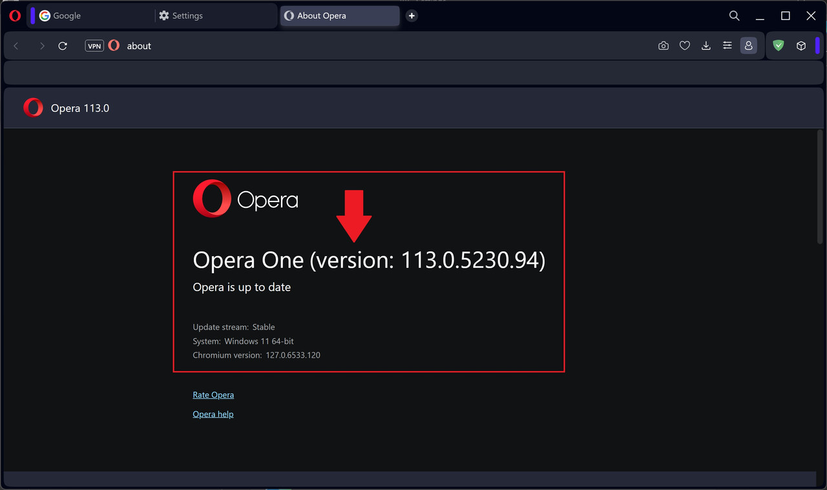827x490 pixels.
Task: Open Easy setup sliders icon
Action: click(728, 46)
